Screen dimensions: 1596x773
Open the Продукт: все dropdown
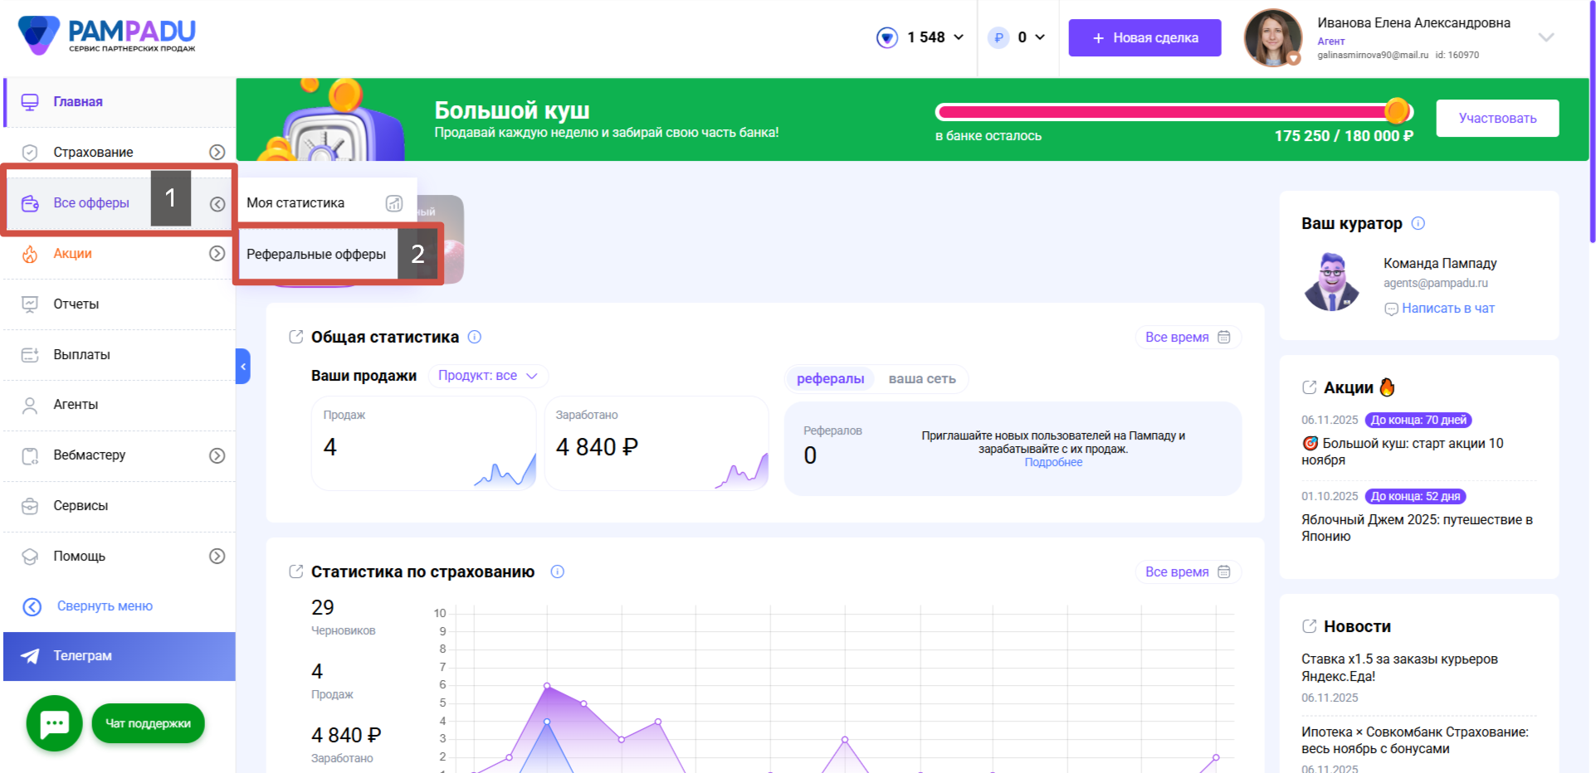pos(488,376)
